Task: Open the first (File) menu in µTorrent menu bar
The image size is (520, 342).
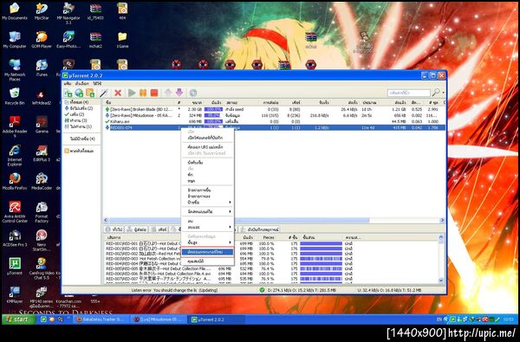Action: tap(68, 83)
